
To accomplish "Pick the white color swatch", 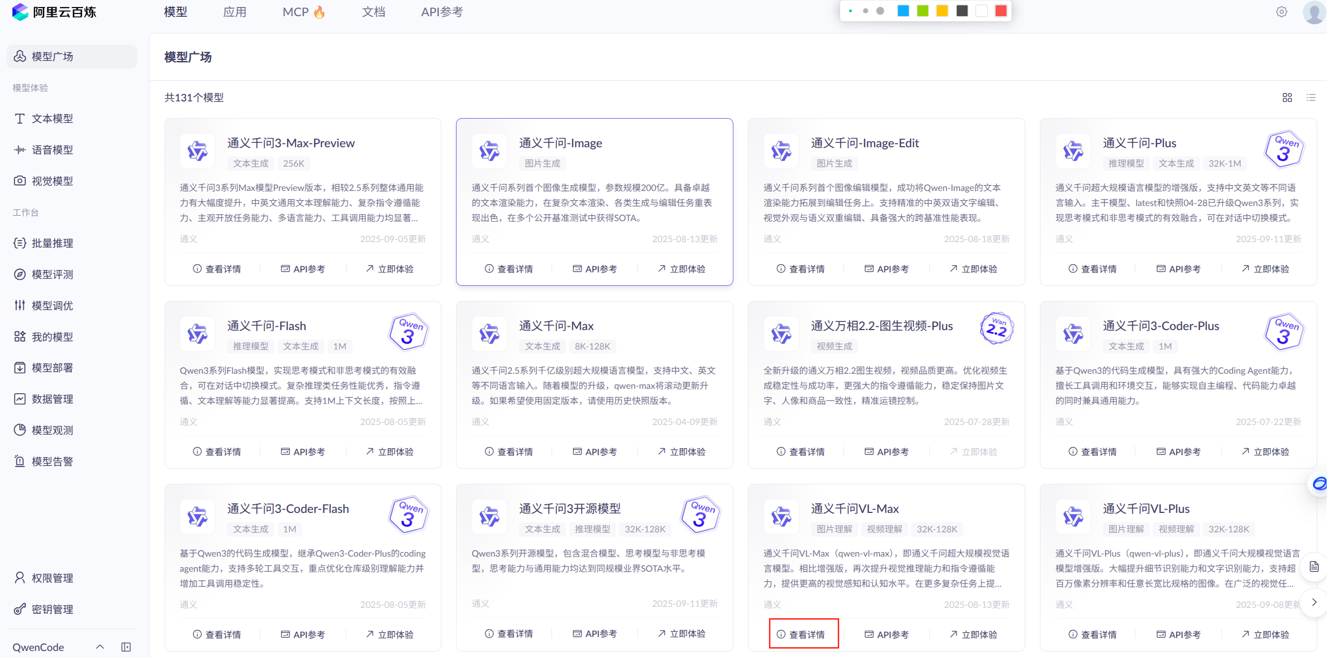I will coord(982,11).
